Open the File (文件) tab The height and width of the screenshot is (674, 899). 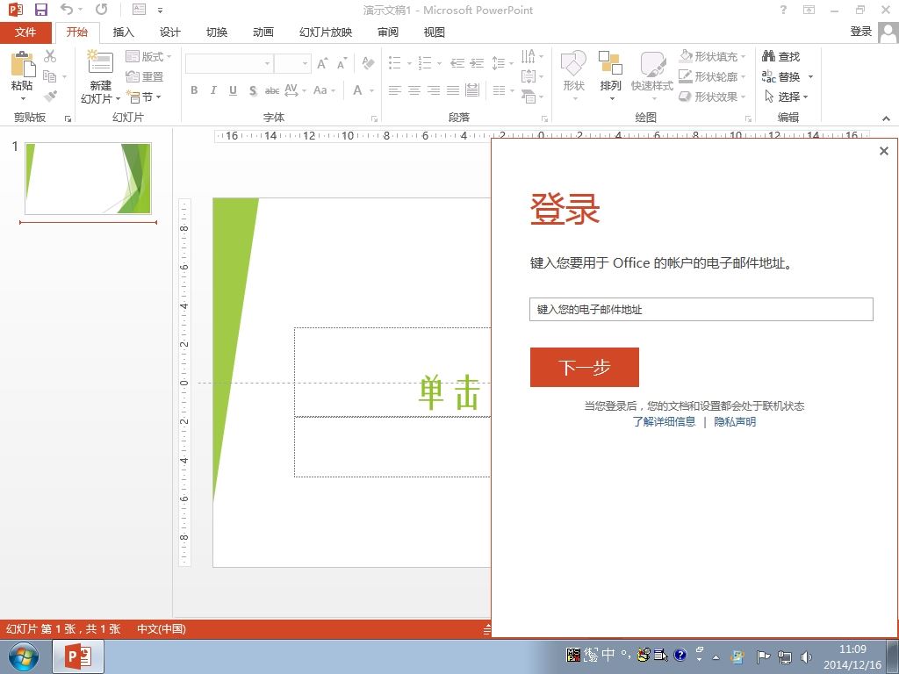point(25,32)
